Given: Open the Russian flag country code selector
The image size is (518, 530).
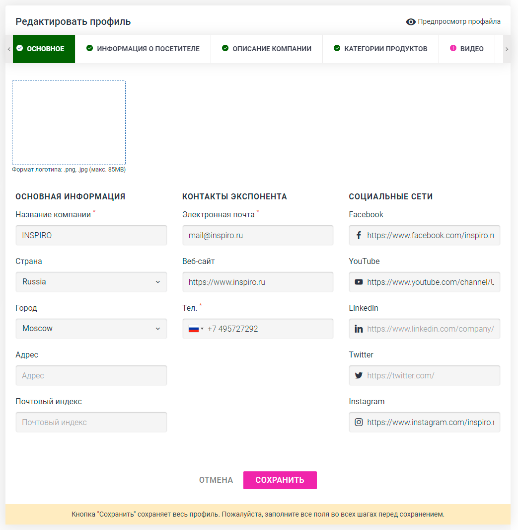Looking at the screenshot, I should tap(196, 329).
